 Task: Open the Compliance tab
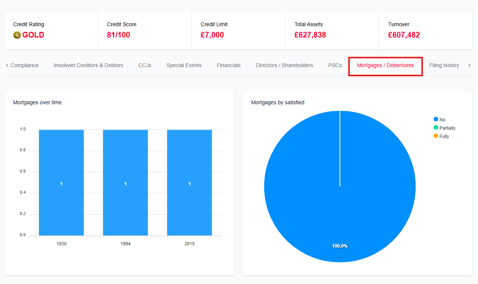click(25, 65)
